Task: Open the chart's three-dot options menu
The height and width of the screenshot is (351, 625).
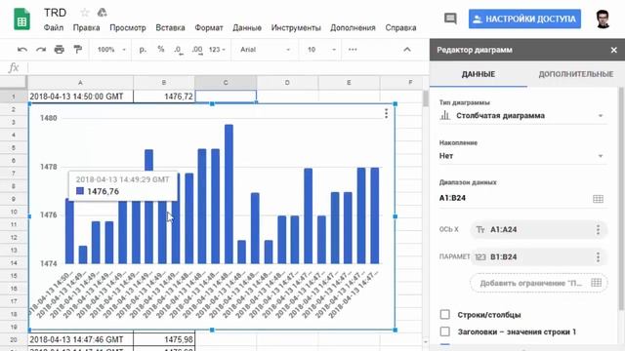Action: point(386,114)
